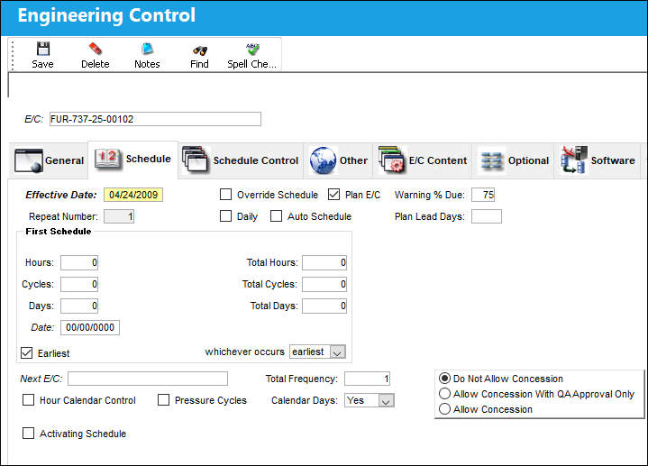This screenshot has width=648, height=466.
Task: Open the E/C Content tab label
Action: tap(438, 160)
